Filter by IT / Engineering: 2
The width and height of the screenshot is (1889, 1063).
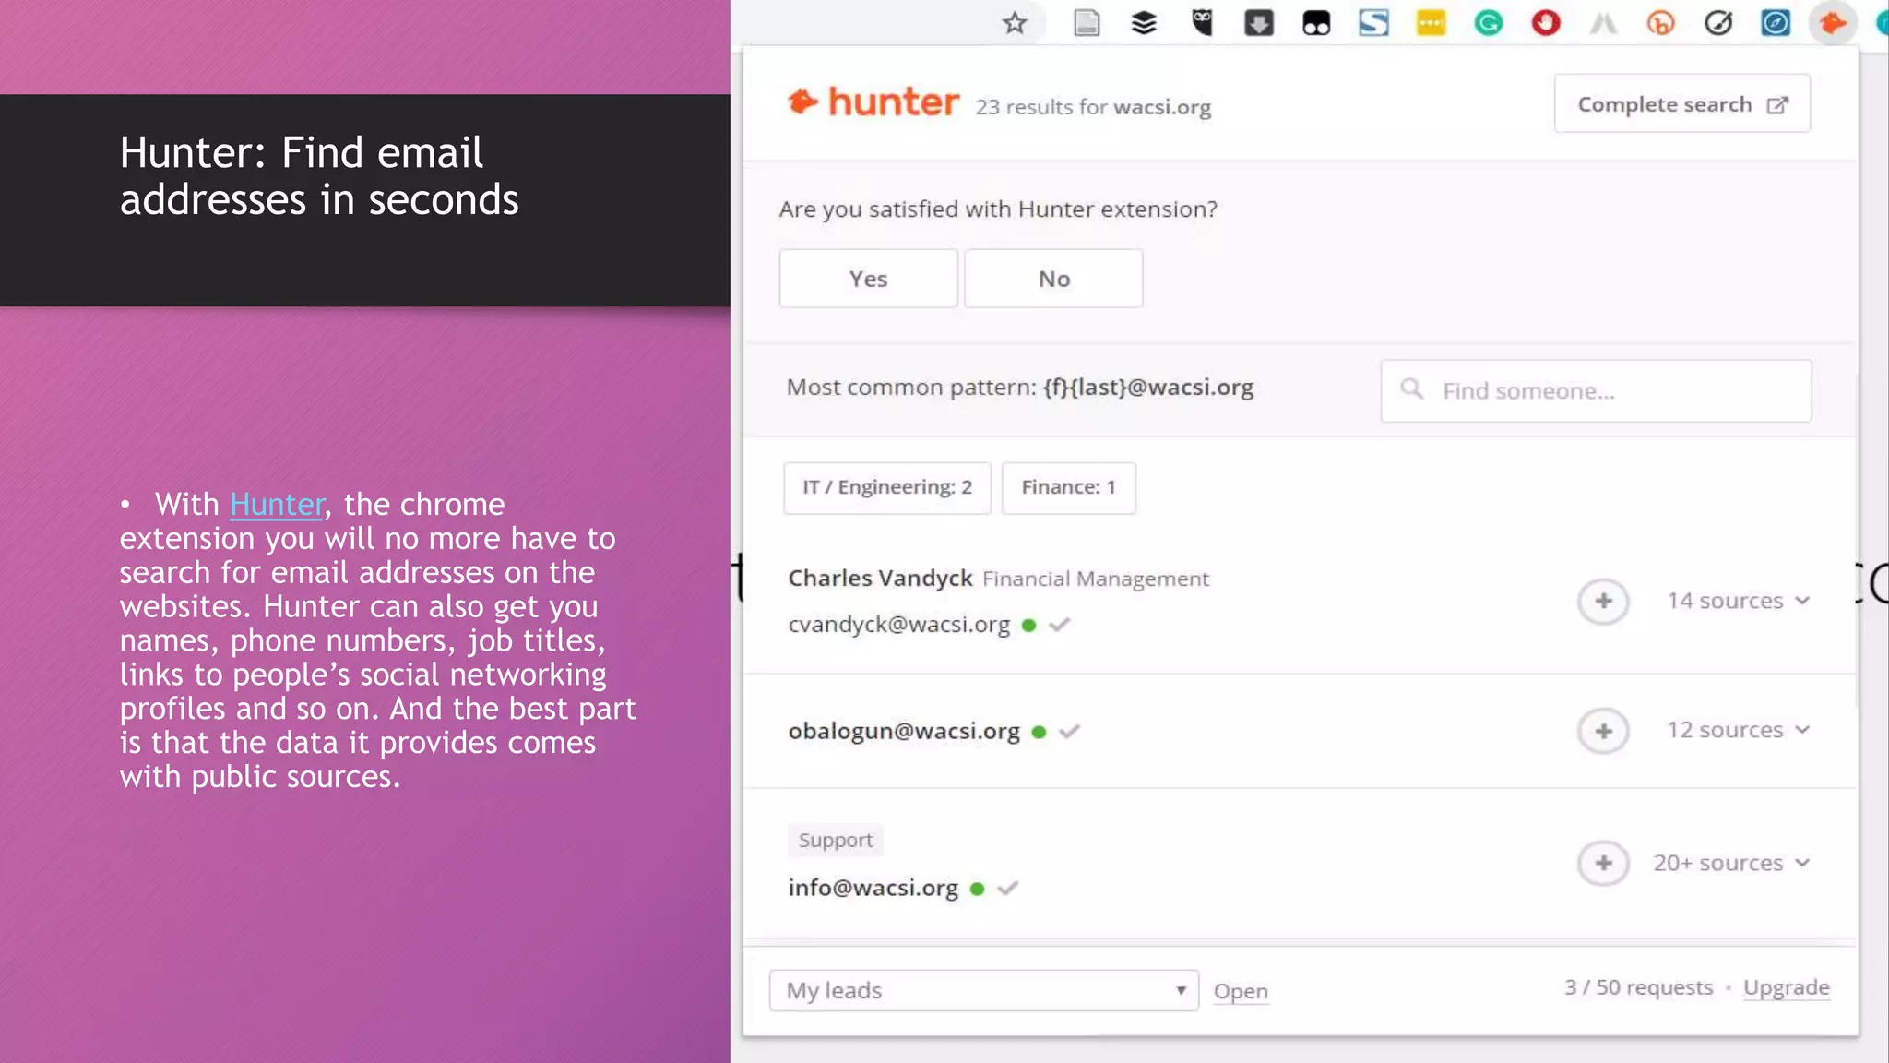pos(887,487)
